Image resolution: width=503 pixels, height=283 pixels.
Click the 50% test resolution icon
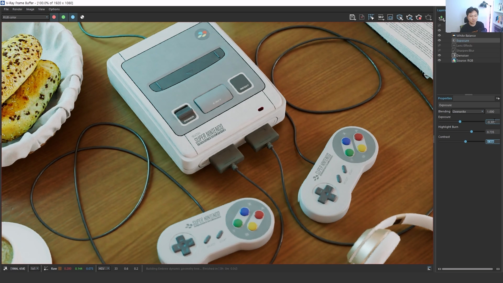[381, 17]
